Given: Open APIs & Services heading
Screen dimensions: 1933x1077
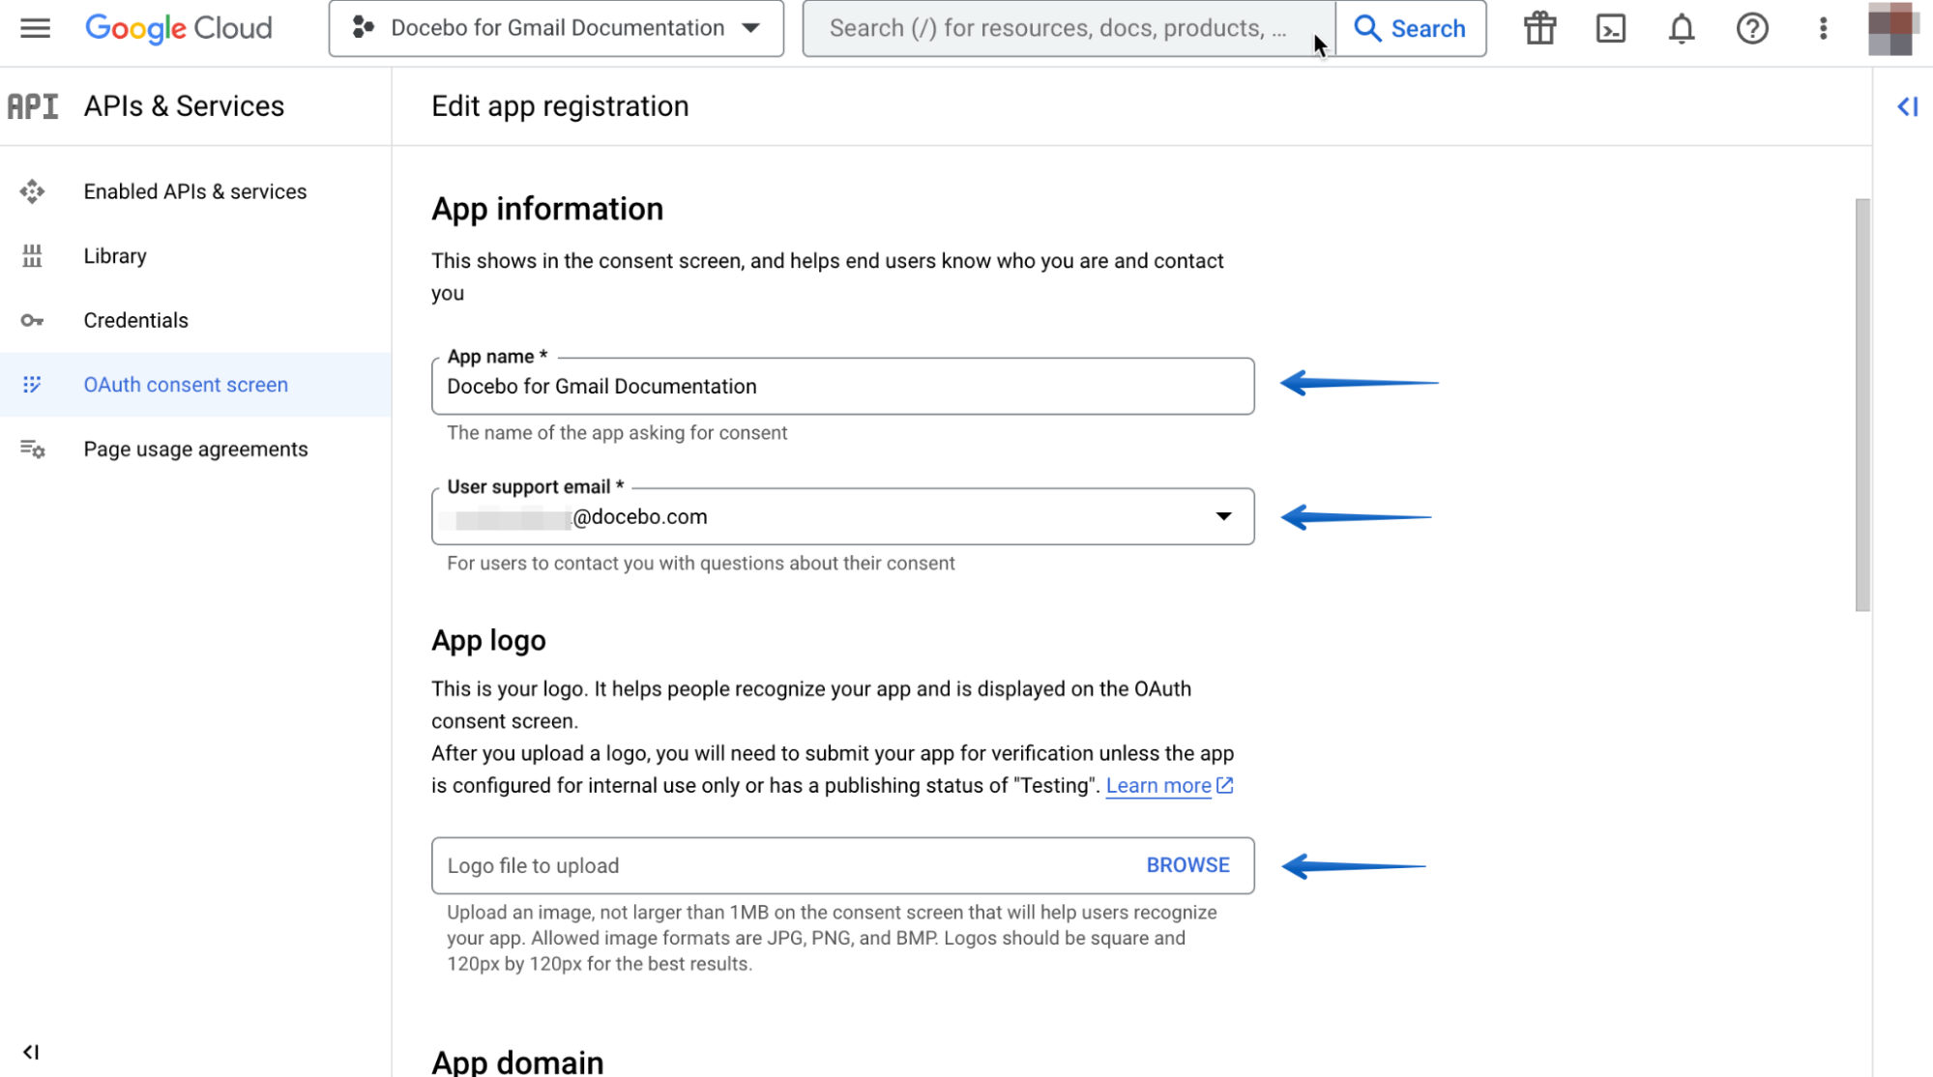Looking at the screenshot, I should tap(184, 106).
